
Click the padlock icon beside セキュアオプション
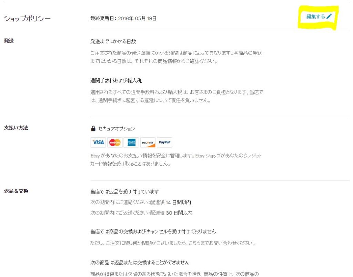point(93,128)
